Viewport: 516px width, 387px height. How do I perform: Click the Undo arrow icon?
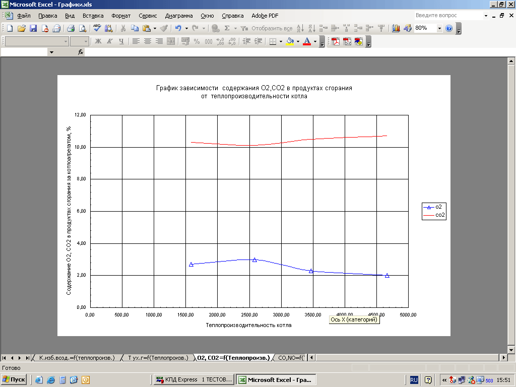(x=178, y=28)
